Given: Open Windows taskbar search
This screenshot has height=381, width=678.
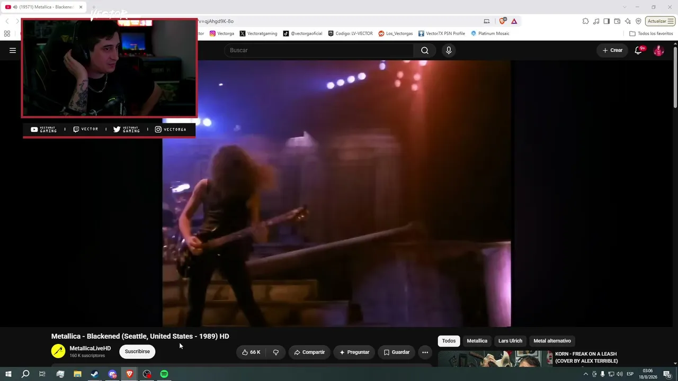Looking at the screenshot, I should [25, 374].
